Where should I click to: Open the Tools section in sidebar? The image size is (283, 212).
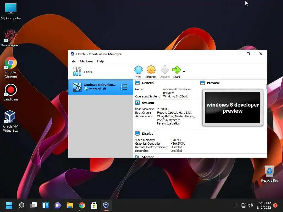(x=101, y=72)
